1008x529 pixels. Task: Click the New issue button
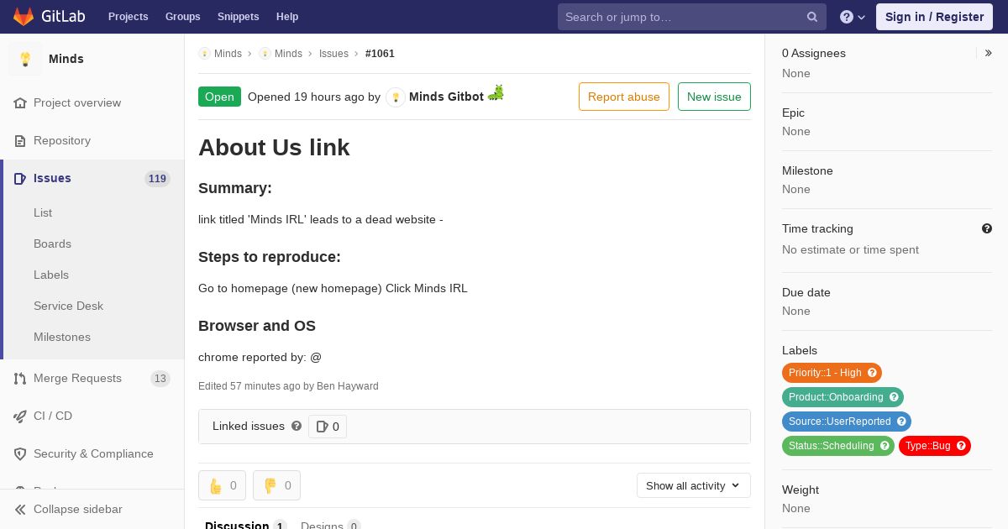[x=714, y=97]
